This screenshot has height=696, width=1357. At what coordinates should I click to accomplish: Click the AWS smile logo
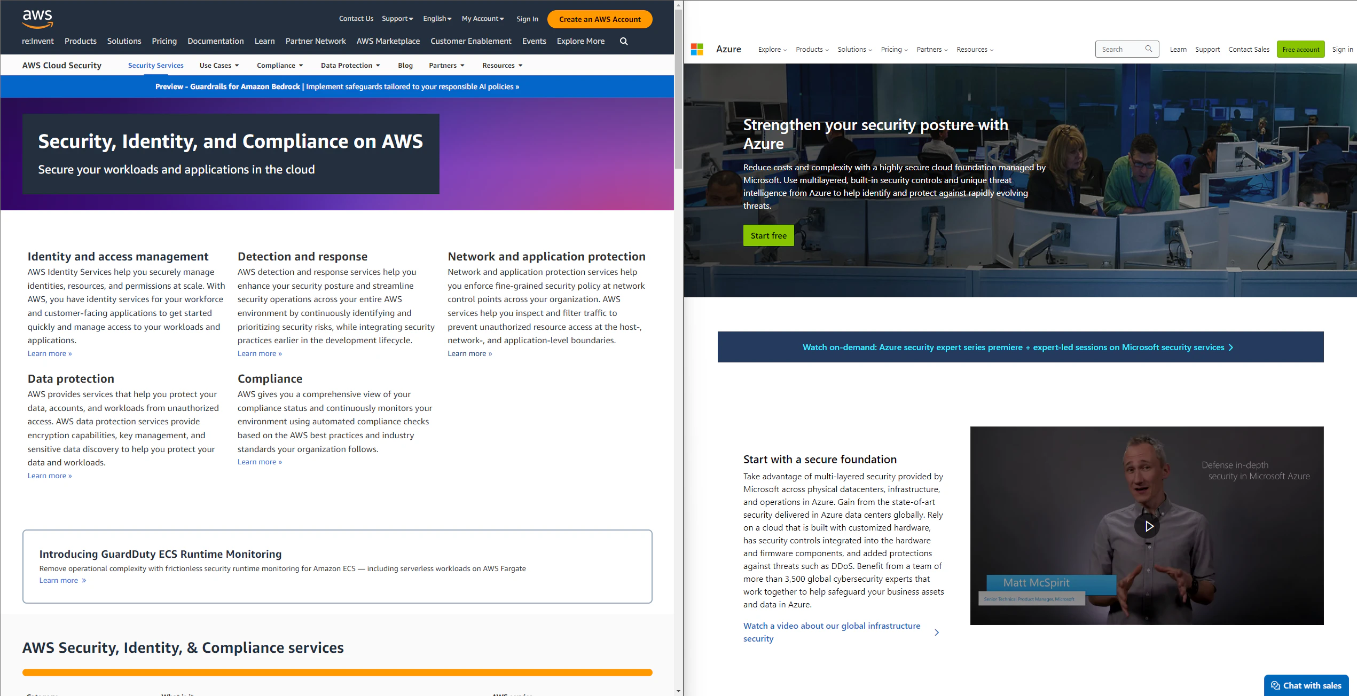click(x=37, y=19)
